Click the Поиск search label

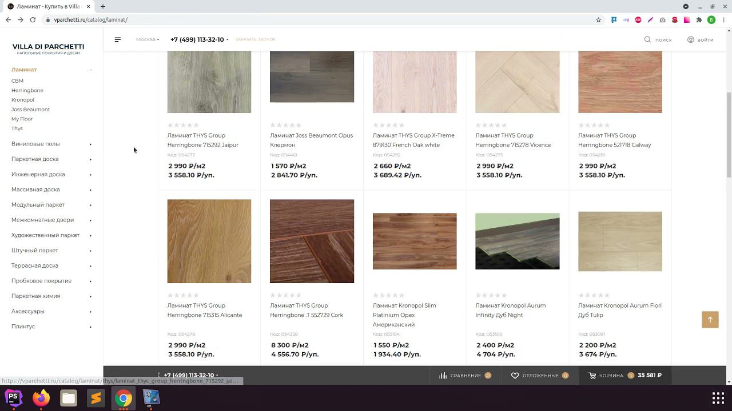pos(663,40)
